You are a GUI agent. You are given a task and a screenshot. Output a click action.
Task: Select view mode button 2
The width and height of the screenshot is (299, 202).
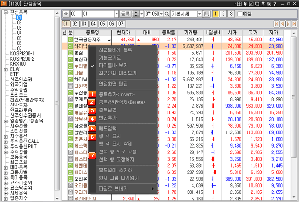point(223,14)
